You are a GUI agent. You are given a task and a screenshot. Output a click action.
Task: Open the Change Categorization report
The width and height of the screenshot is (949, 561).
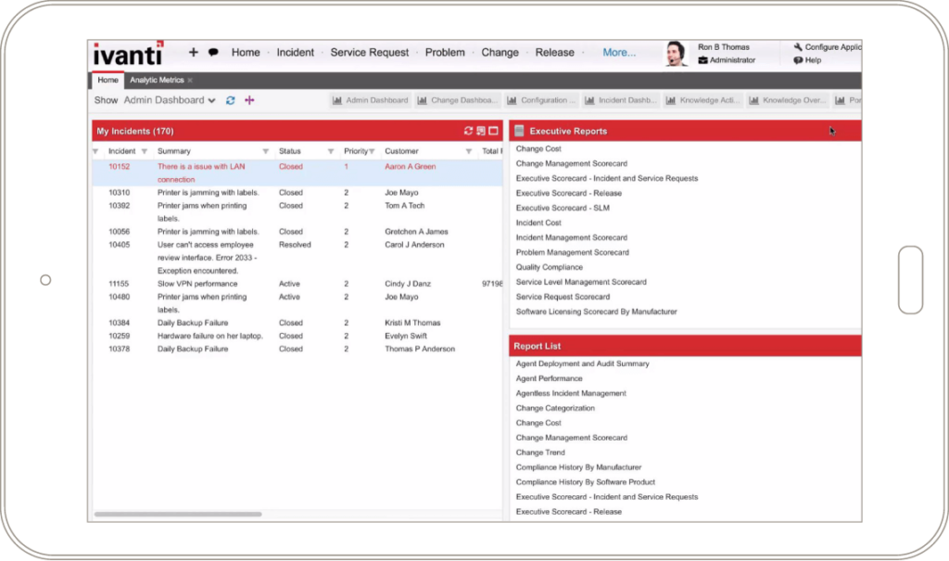555,408
